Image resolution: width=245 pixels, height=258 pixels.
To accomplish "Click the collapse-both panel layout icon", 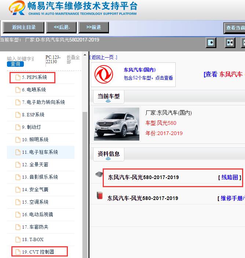I will coord(230,43).
